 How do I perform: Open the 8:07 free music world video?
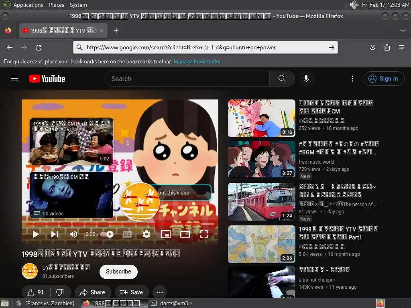click(262, 159)
